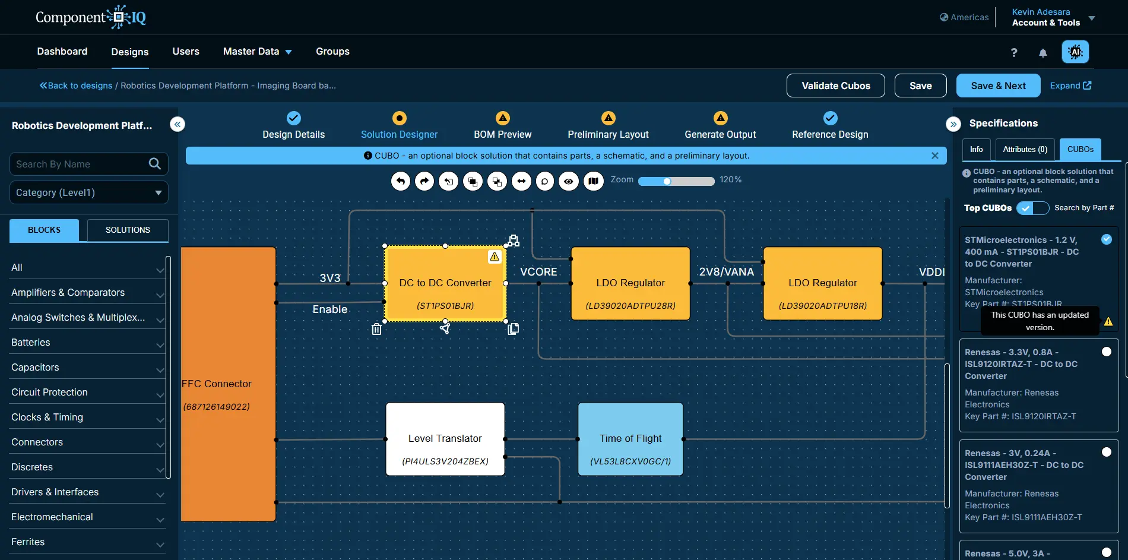Click the Validate Cubos button
Viewport: 1128px width, 560px height.
(836, 86)
